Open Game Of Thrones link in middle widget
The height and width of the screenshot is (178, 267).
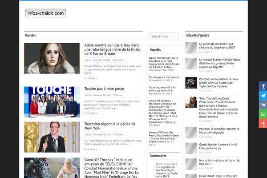[x=163, y=111]
